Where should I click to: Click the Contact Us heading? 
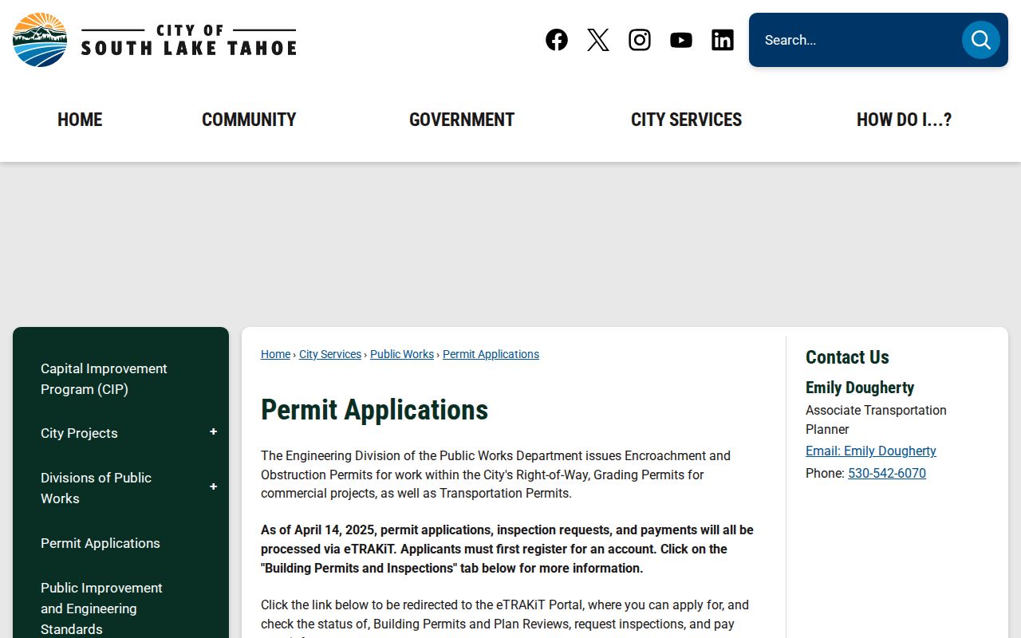point(847,357)
